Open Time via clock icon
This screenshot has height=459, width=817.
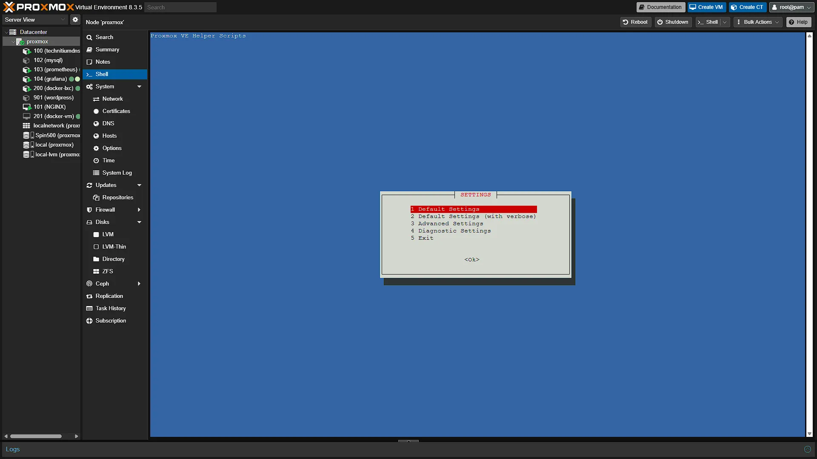[x=96, y=161]
